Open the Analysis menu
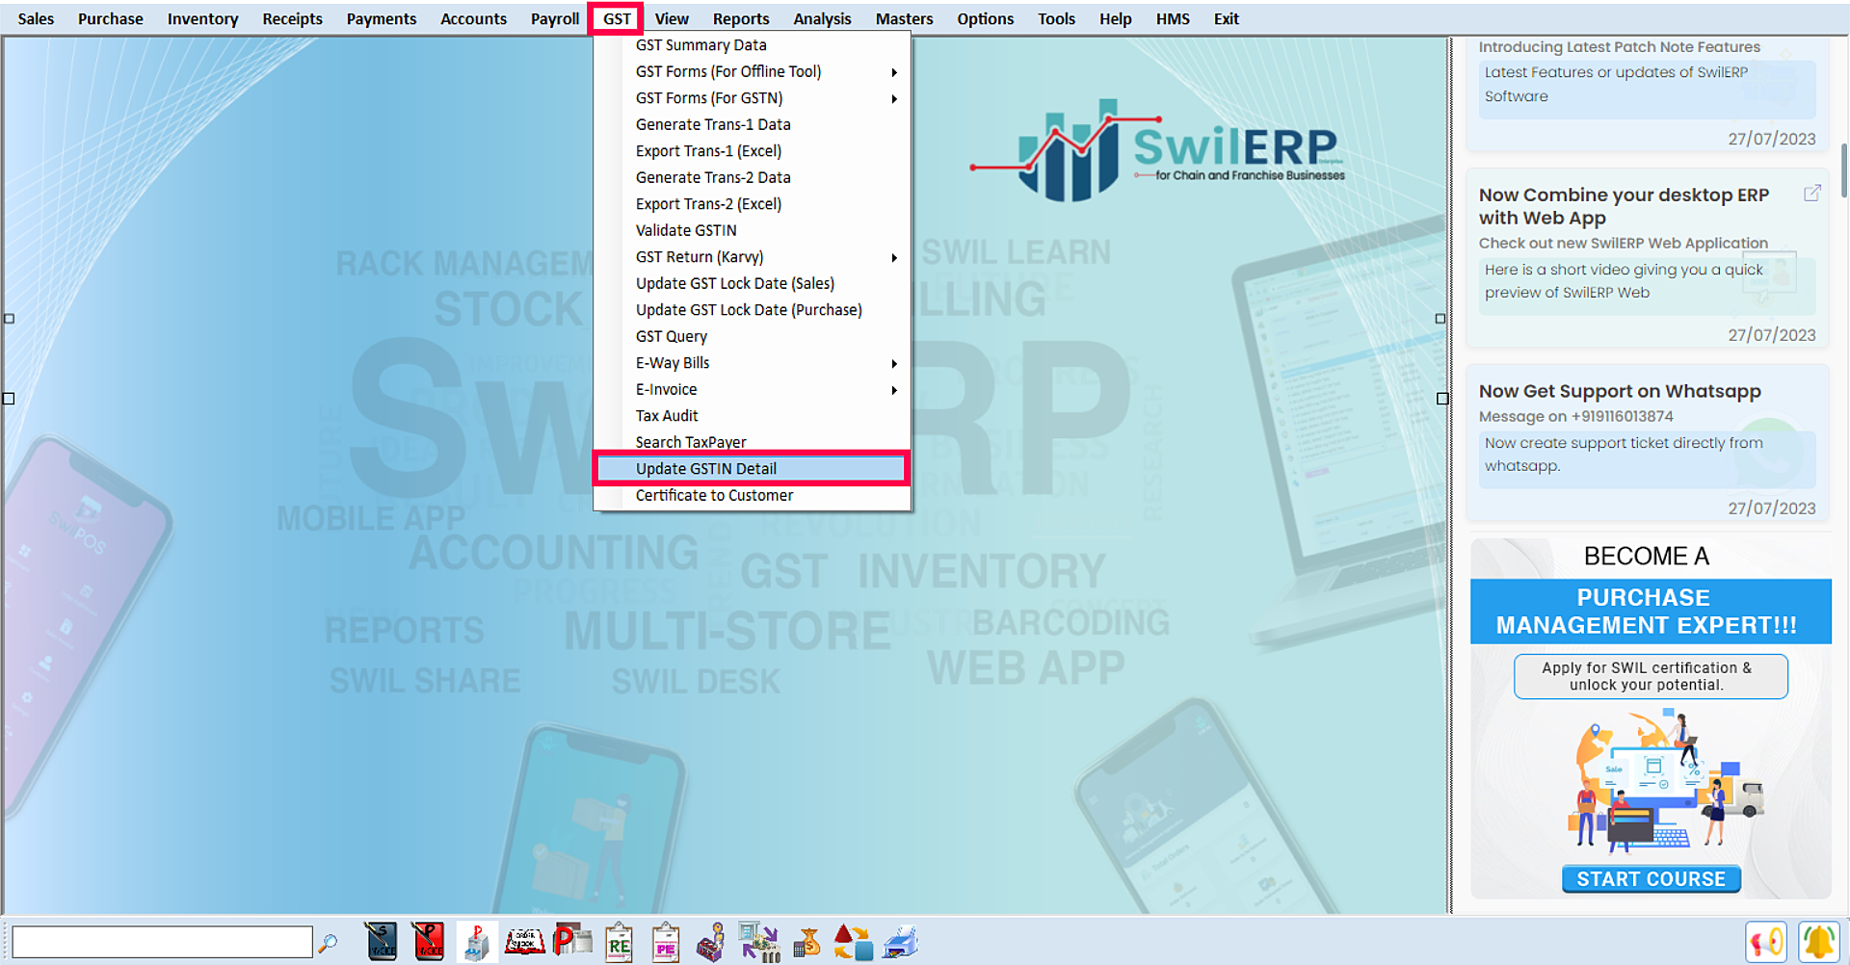The width and height of the screenshot is (1850, 965). (822, 18)
